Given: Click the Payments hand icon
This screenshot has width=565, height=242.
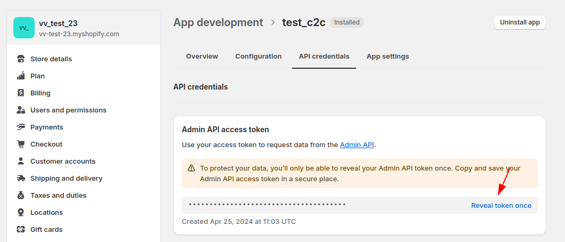Looking at the screenshot, I should pyautogui.click(x=21, y=127).
